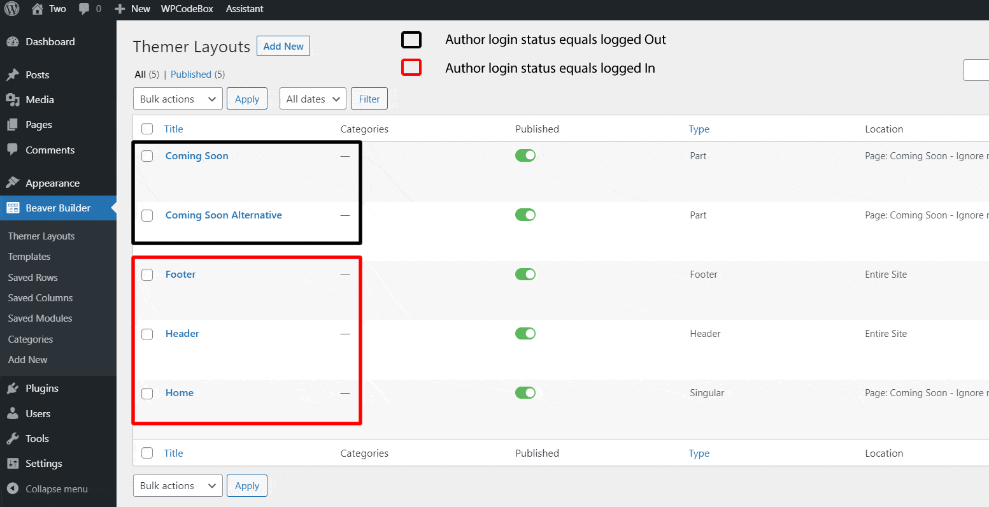The image size is (989, 507).
Task: Click the Settings sliders icon
Action: (x=13, y=464)
